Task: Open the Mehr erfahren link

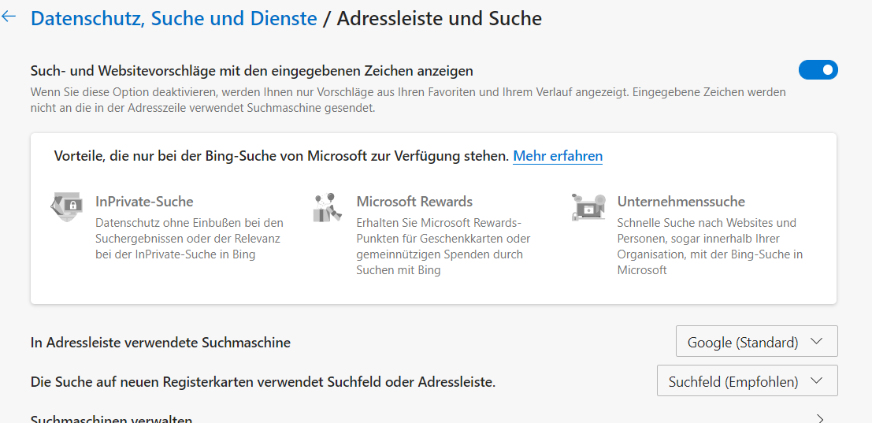Action: (x=558, y=156)
